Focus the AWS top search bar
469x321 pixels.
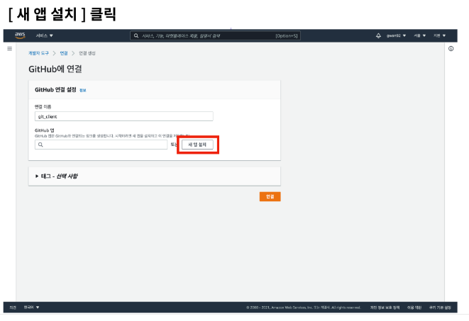216,36
